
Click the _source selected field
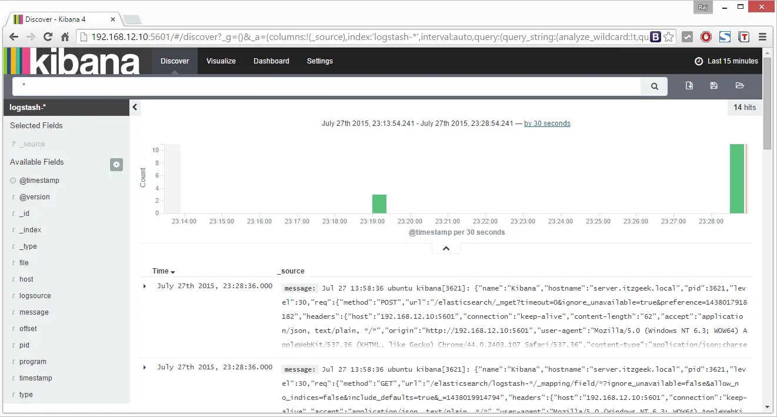click(32, 144)
